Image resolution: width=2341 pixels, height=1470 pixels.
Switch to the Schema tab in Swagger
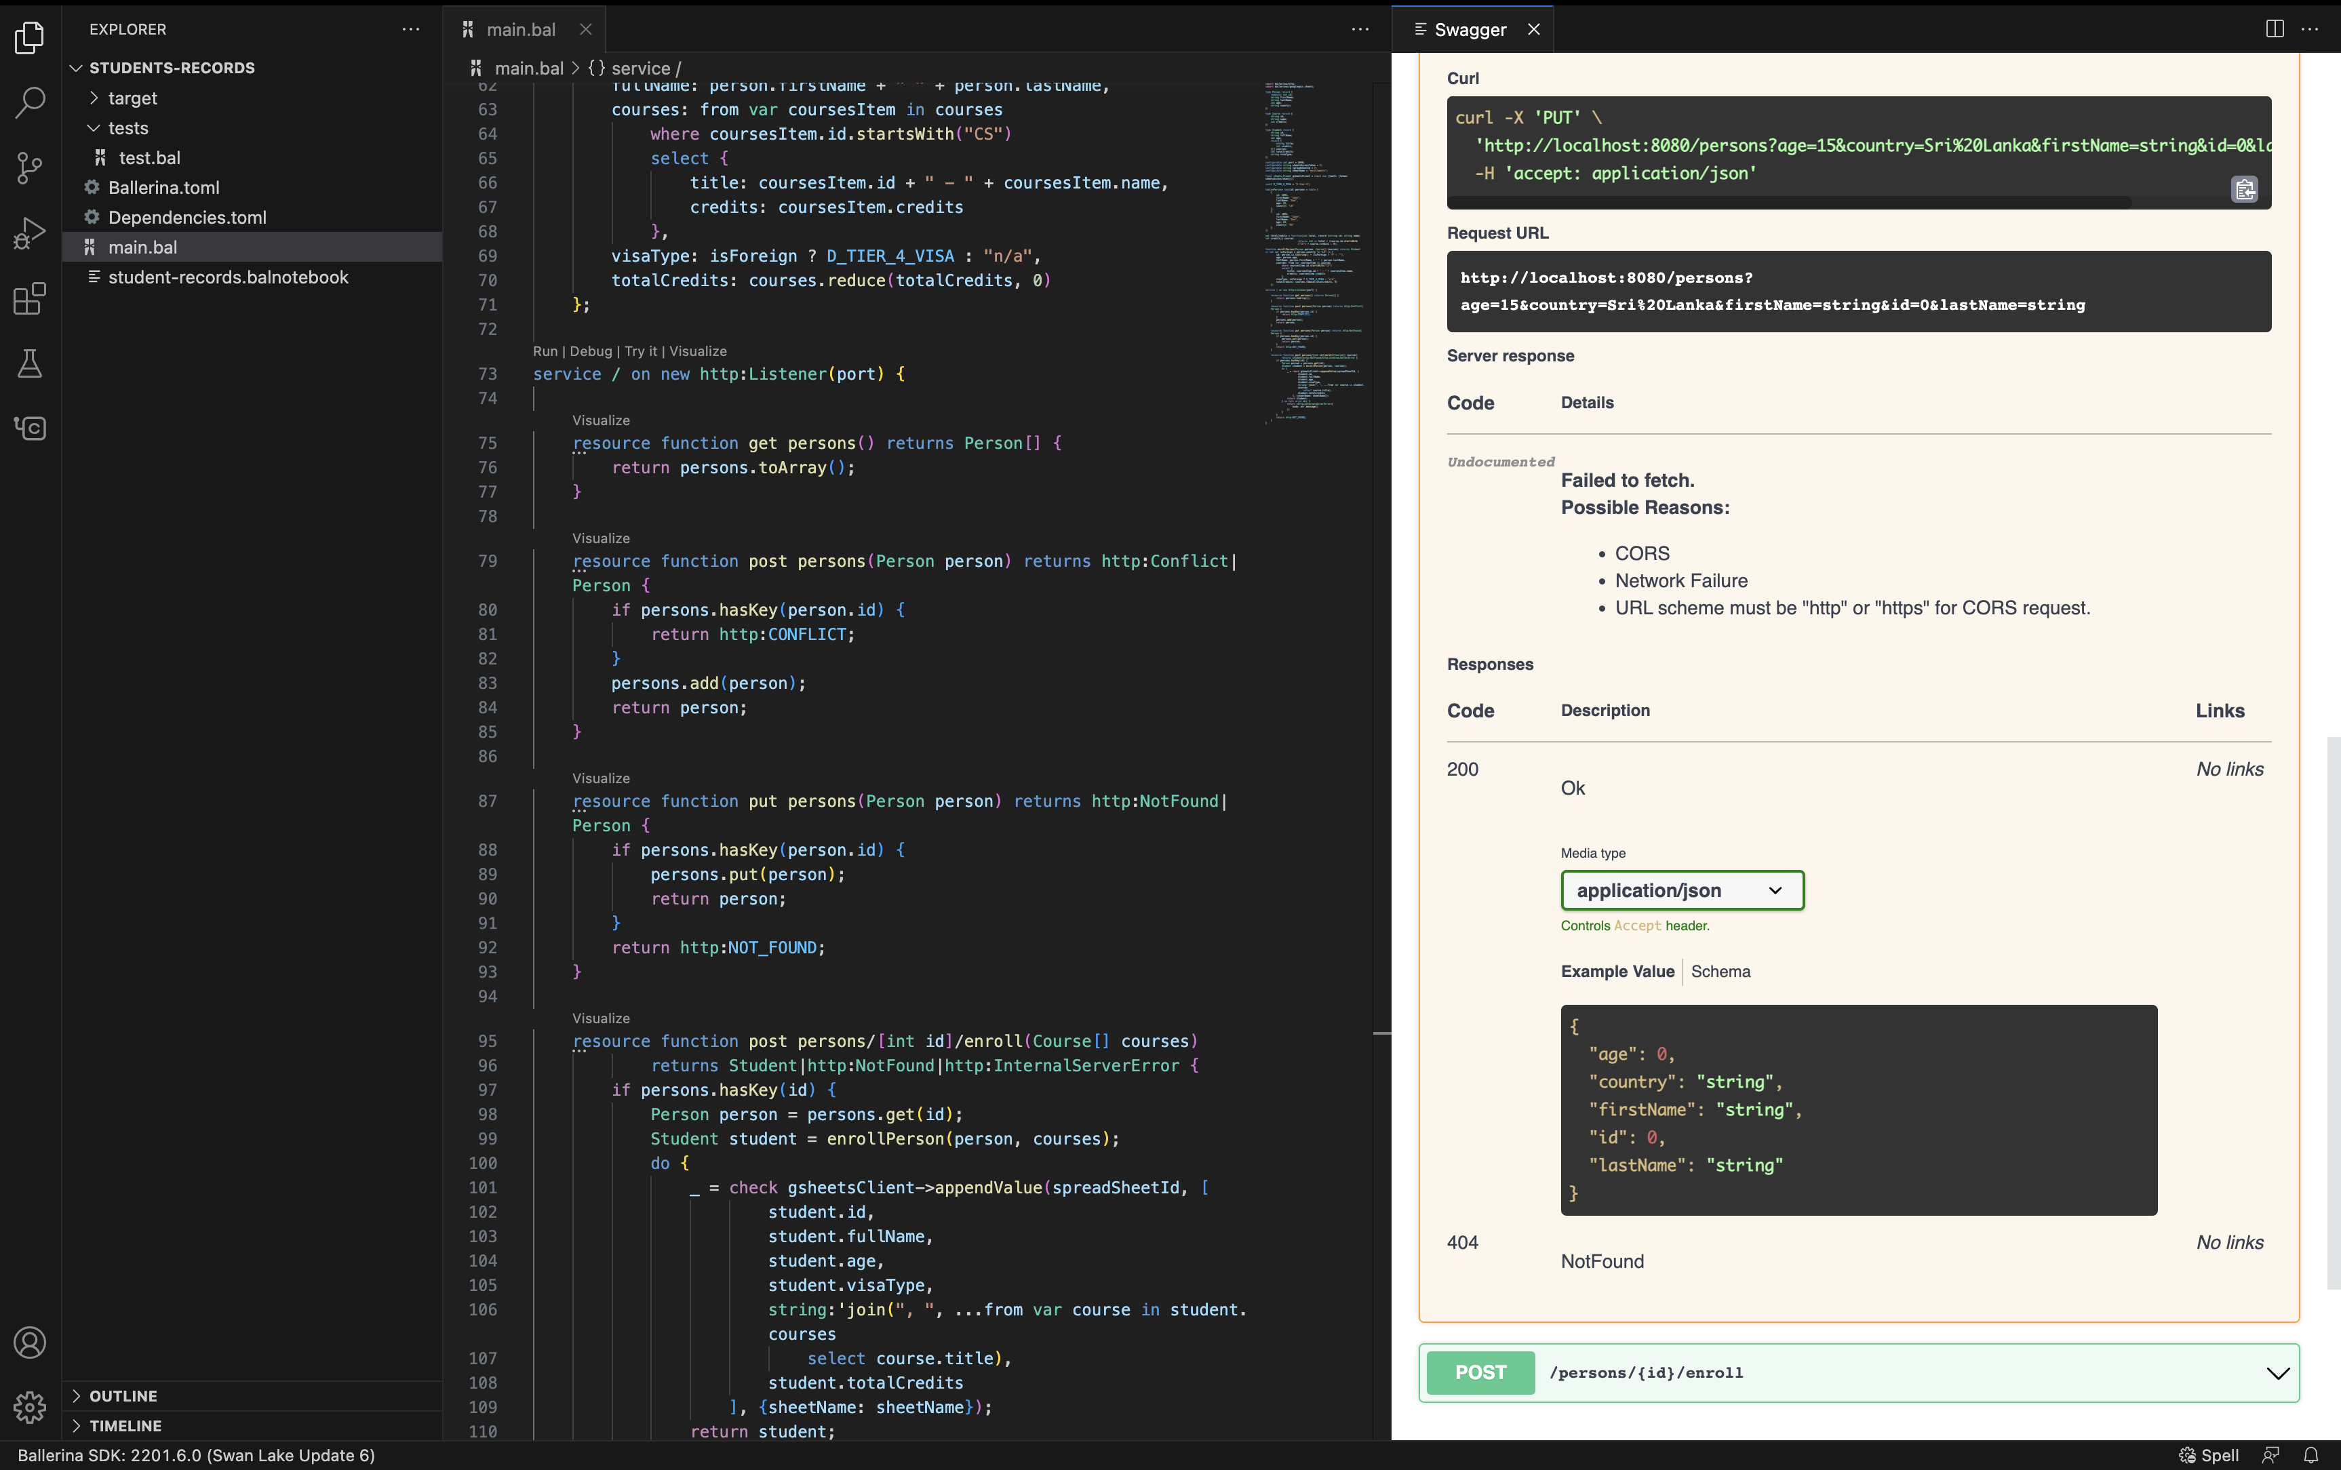pyautogui.click(x=1720, y=971)
